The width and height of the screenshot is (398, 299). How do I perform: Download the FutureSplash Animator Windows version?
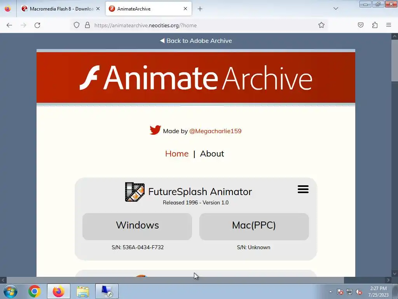pos(137,226)
